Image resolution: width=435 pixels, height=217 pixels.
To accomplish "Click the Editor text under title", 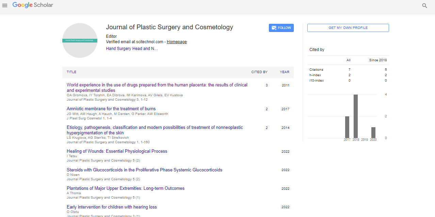I will pyautogui.click(x=111, y=36).
